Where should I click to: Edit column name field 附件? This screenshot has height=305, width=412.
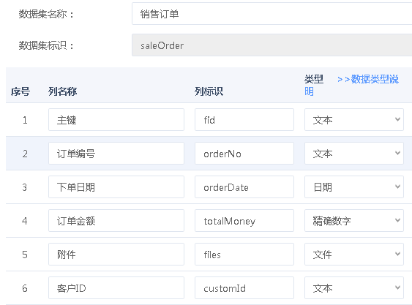(116, 255)
